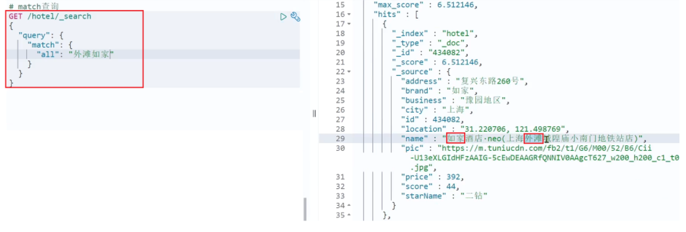Fold the "_source" object at line 22
Screen dimensions: 686x232
coord(349,72)
